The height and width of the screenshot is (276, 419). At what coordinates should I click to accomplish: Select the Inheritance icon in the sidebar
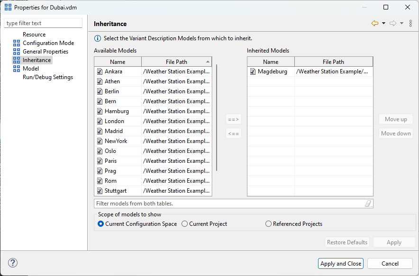pos(17,60)
